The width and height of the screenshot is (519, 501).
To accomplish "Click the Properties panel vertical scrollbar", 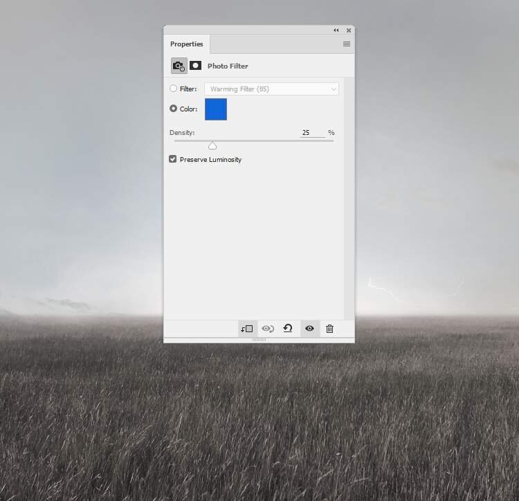I will [349, 199].
